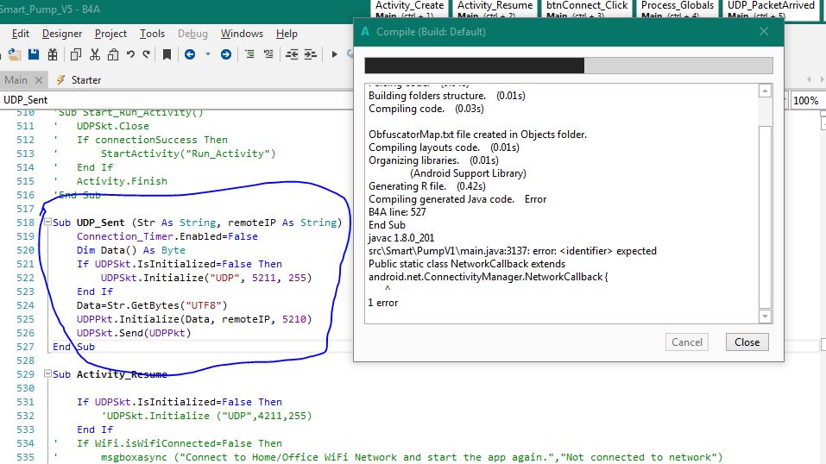
Task: Open the Tools menu
Action: click(152, 34)
